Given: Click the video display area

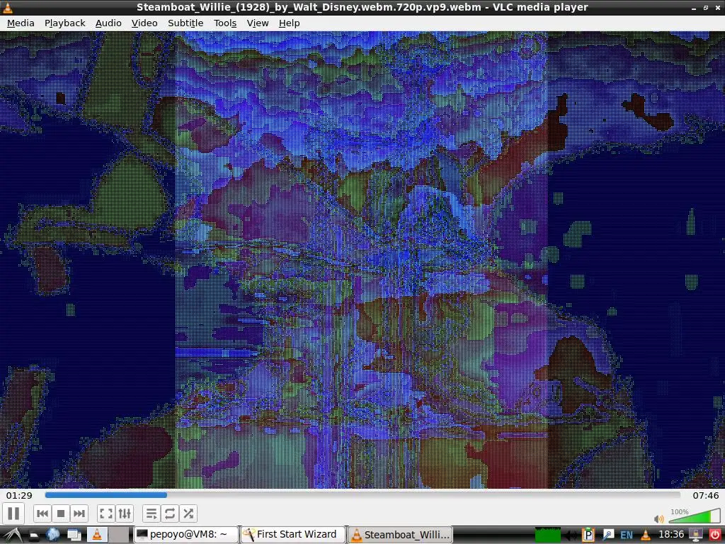Looking at the screenshot, I should coord(362,259).
